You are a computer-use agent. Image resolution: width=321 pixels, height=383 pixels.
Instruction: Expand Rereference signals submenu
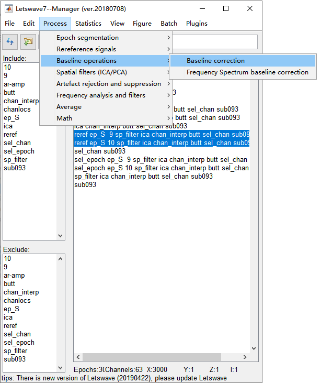(106, 49)
